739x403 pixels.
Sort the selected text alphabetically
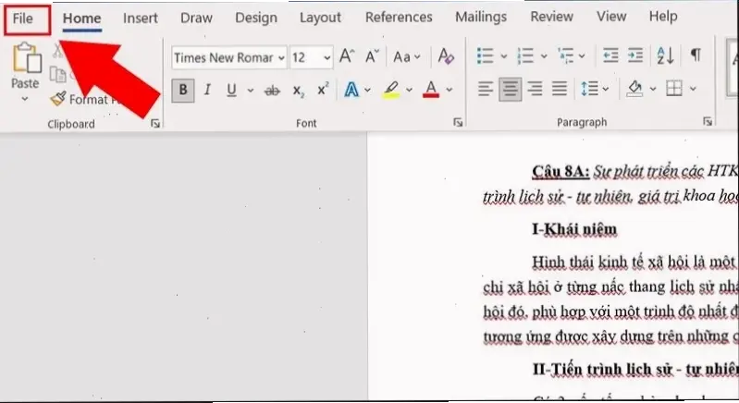coord(665,55)
